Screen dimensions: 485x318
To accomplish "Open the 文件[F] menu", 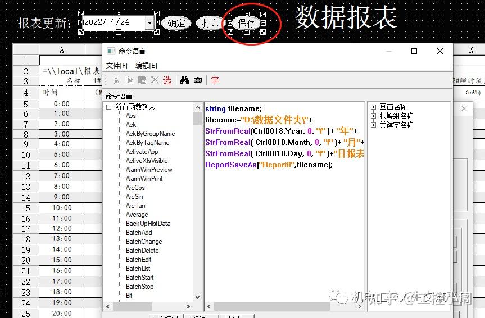I will pos(116,66).
